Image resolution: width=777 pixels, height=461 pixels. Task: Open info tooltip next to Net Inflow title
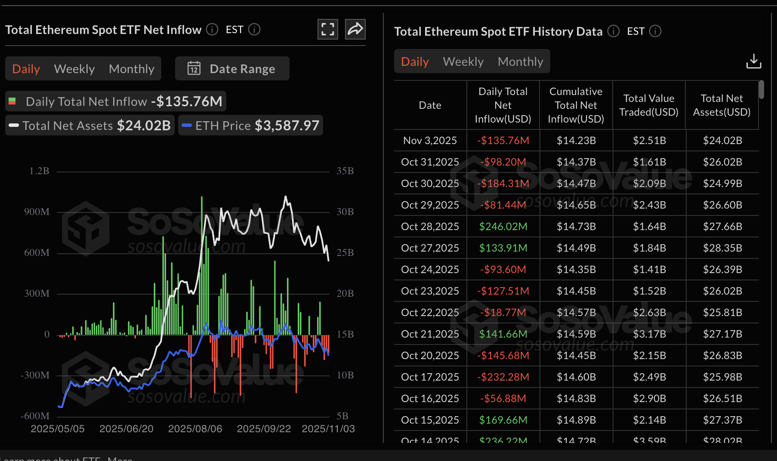tap(212, 30)
